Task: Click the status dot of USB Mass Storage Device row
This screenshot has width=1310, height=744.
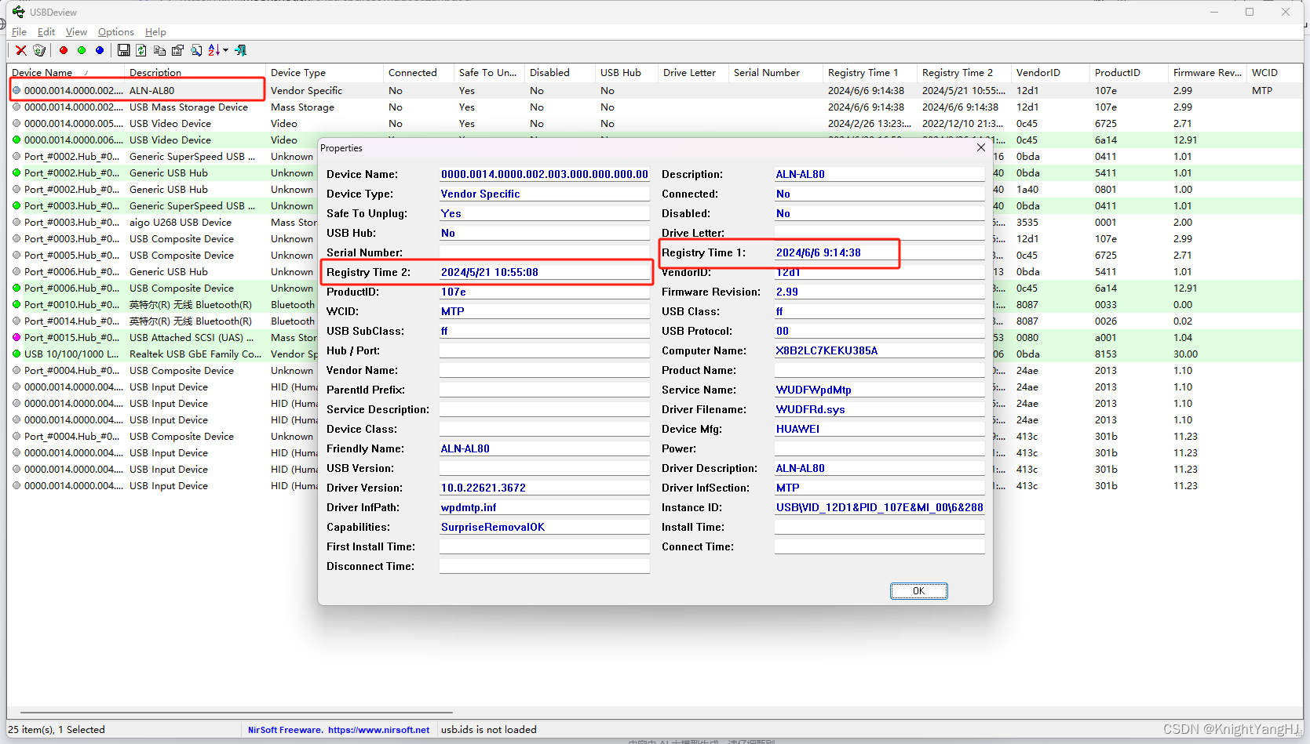Action: coord(16,107)
